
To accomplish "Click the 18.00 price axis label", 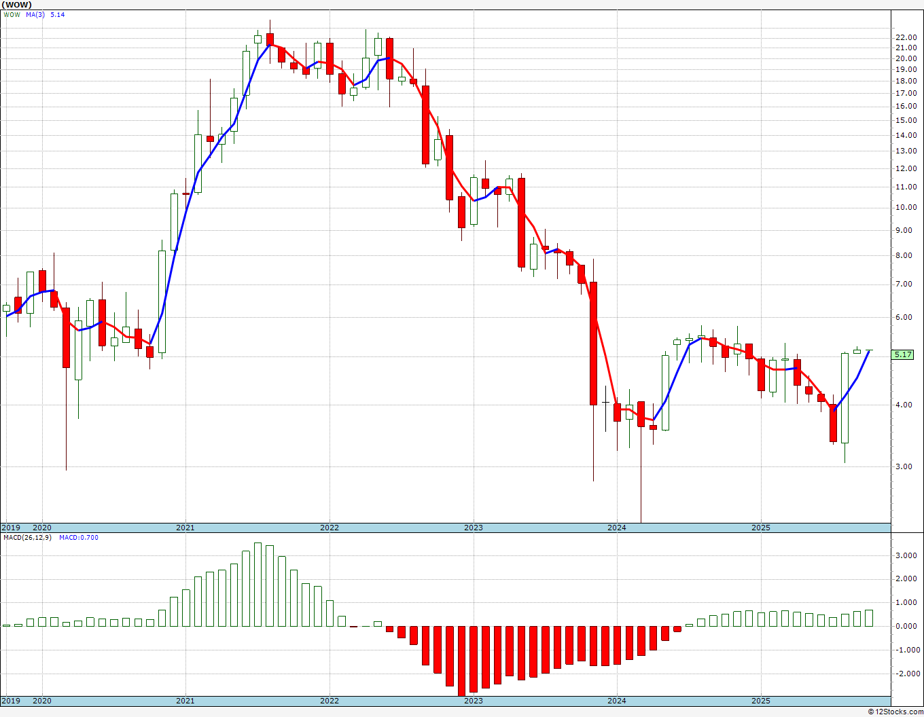I will pyautogui.click(x=905, y=81).
